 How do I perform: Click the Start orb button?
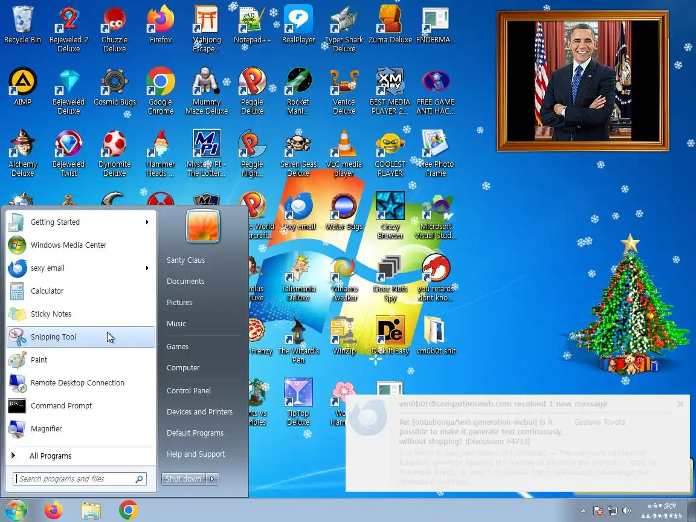16,510
